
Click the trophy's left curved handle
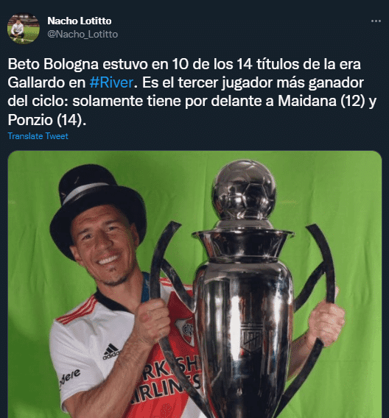coord(166,266)
